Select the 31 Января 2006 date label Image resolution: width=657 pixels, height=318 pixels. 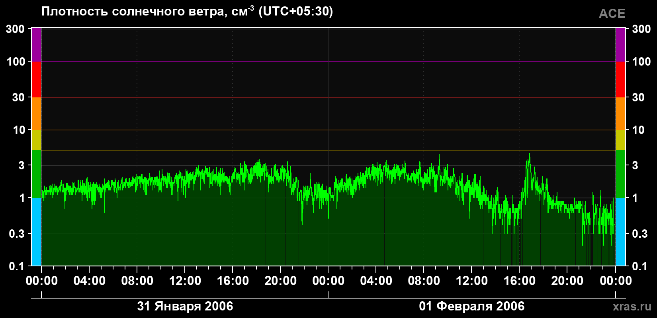[x=185, y=306]
